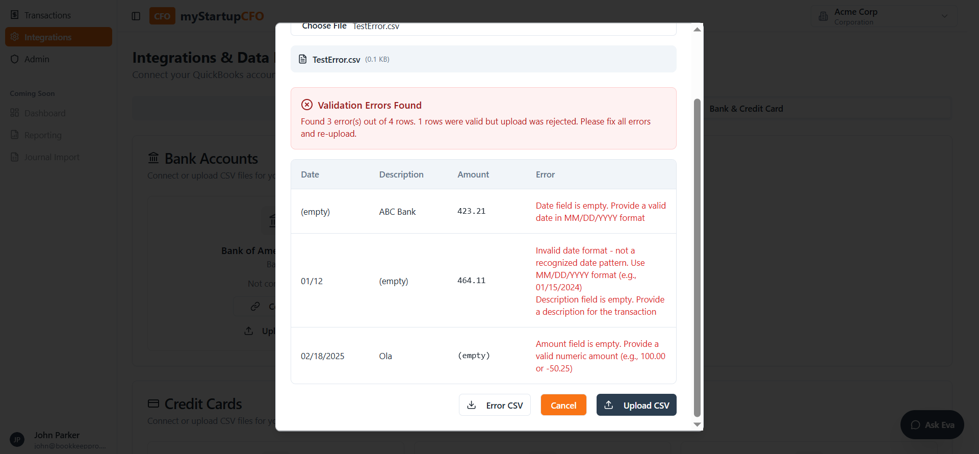Open the Admin sidebar section

[x=37, y=59]
